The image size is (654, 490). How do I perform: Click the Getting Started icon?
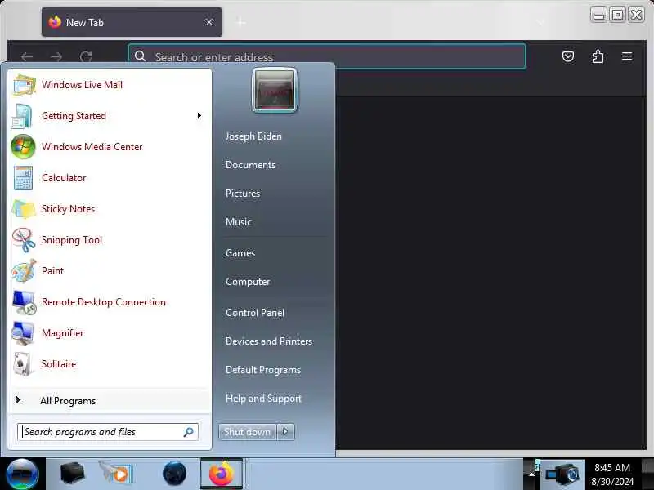pos(23,116)
